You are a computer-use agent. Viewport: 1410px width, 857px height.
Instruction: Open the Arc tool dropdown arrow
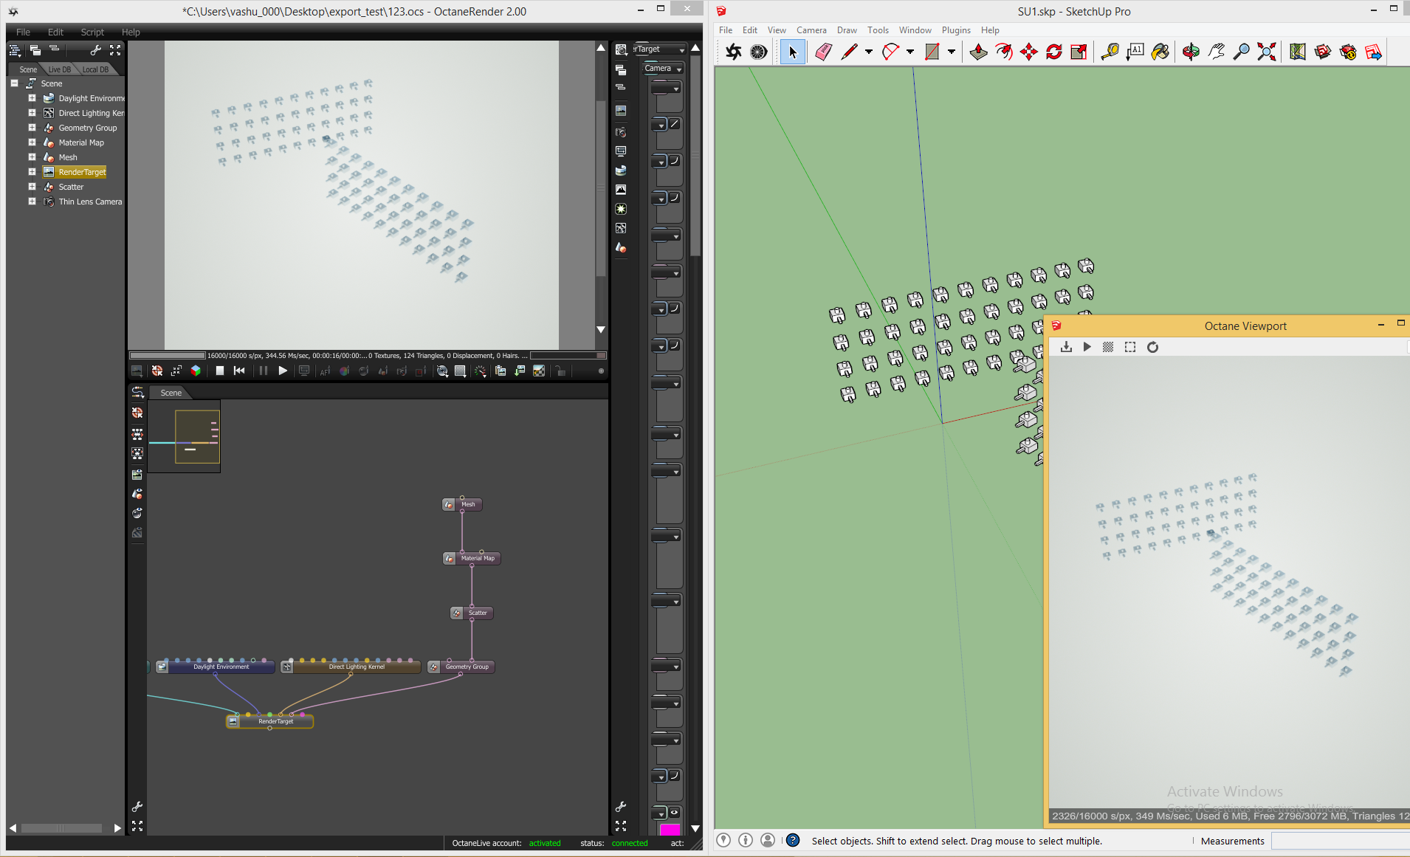tap(910, 52)
